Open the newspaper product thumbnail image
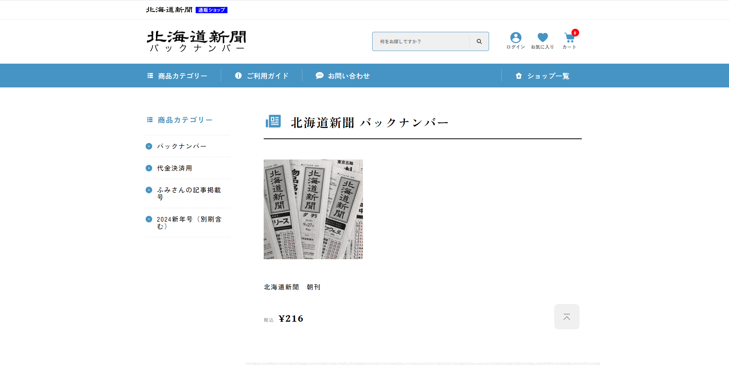Screen dimensions: 729x365 click(313, 209)
